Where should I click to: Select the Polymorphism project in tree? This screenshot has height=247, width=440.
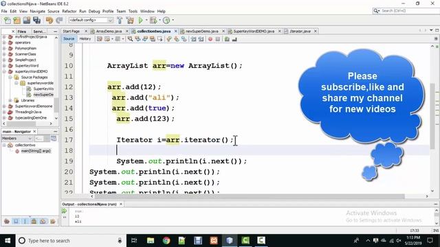point(25,48)
